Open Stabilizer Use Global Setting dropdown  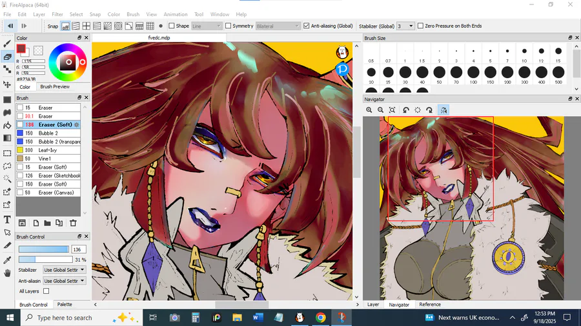coord(64,270)
